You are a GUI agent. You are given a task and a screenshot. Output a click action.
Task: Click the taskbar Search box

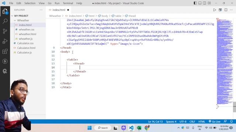(103, 128)
